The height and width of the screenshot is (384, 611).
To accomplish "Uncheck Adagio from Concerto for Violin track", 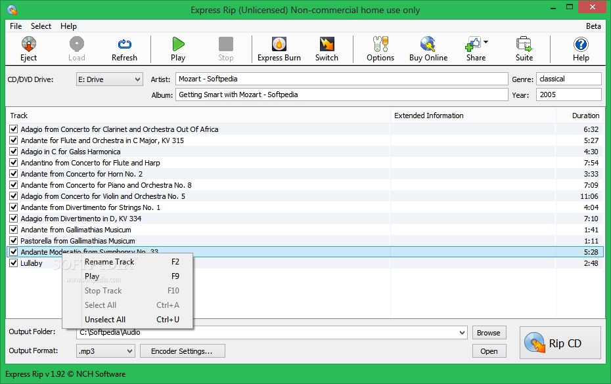I will pos(14,196).
